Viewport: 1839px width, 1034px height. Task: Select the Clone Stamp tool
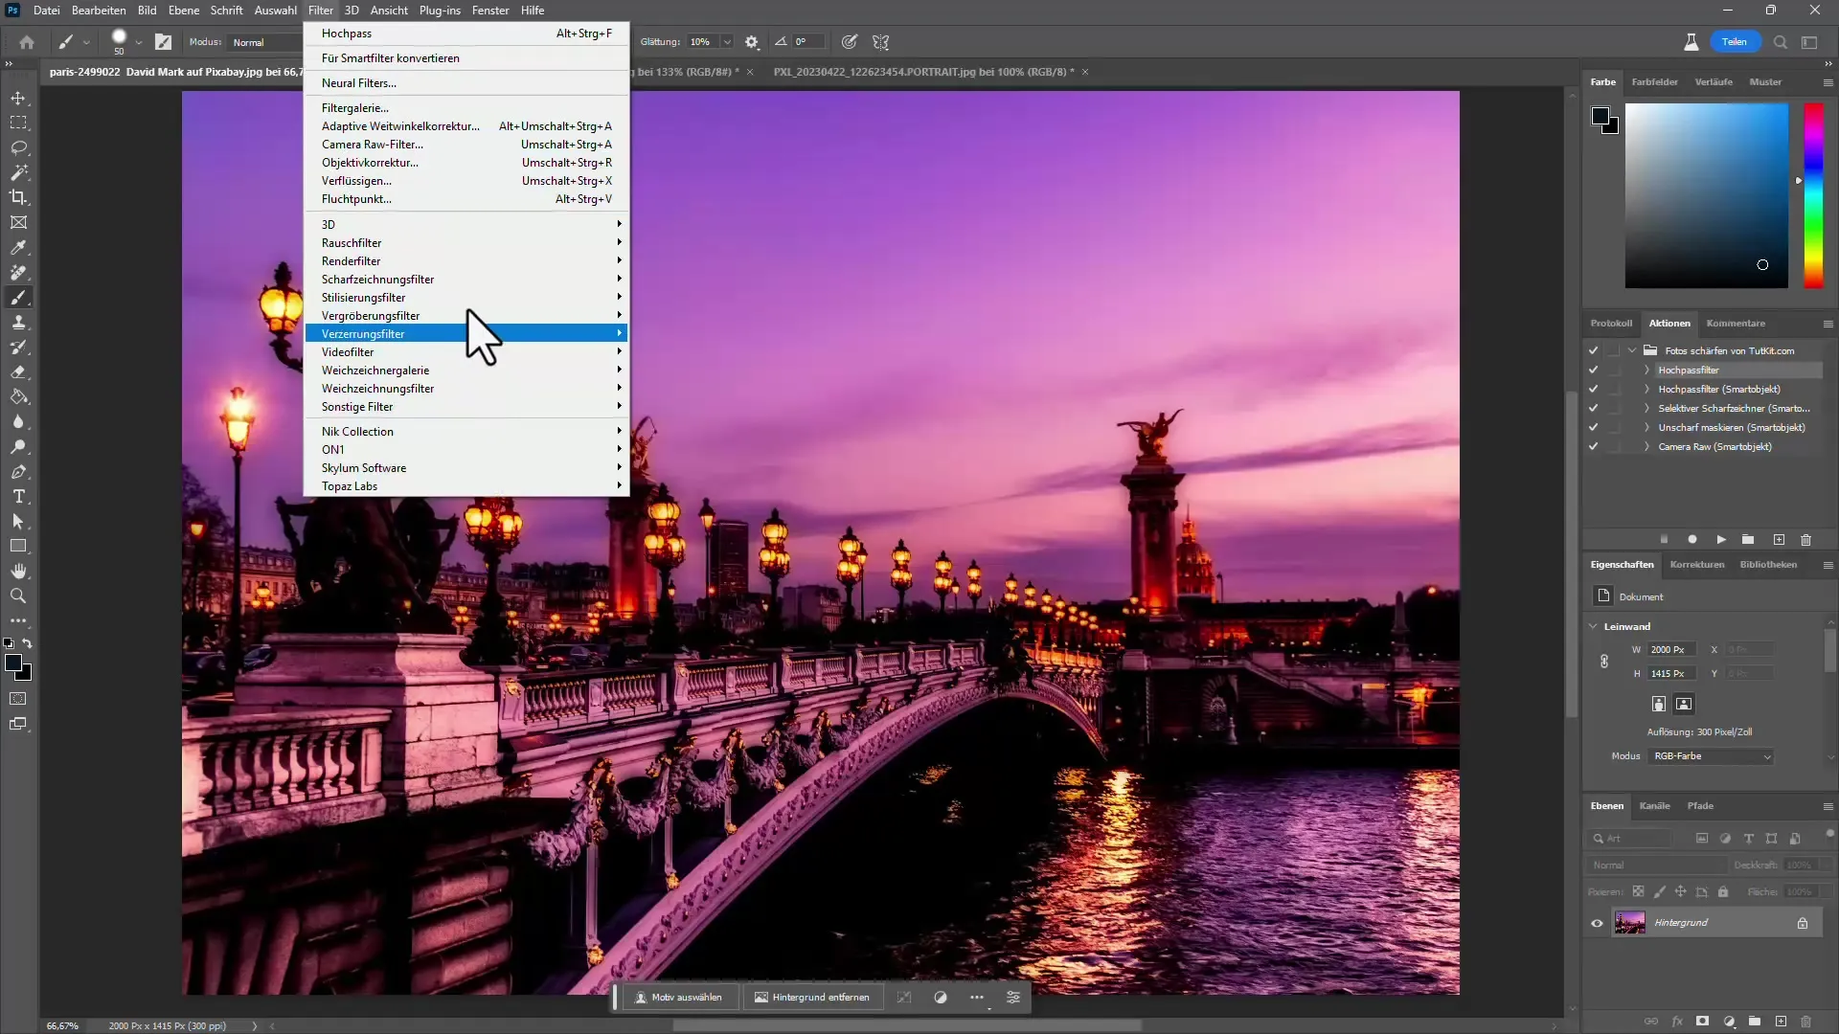coord(18,323)
